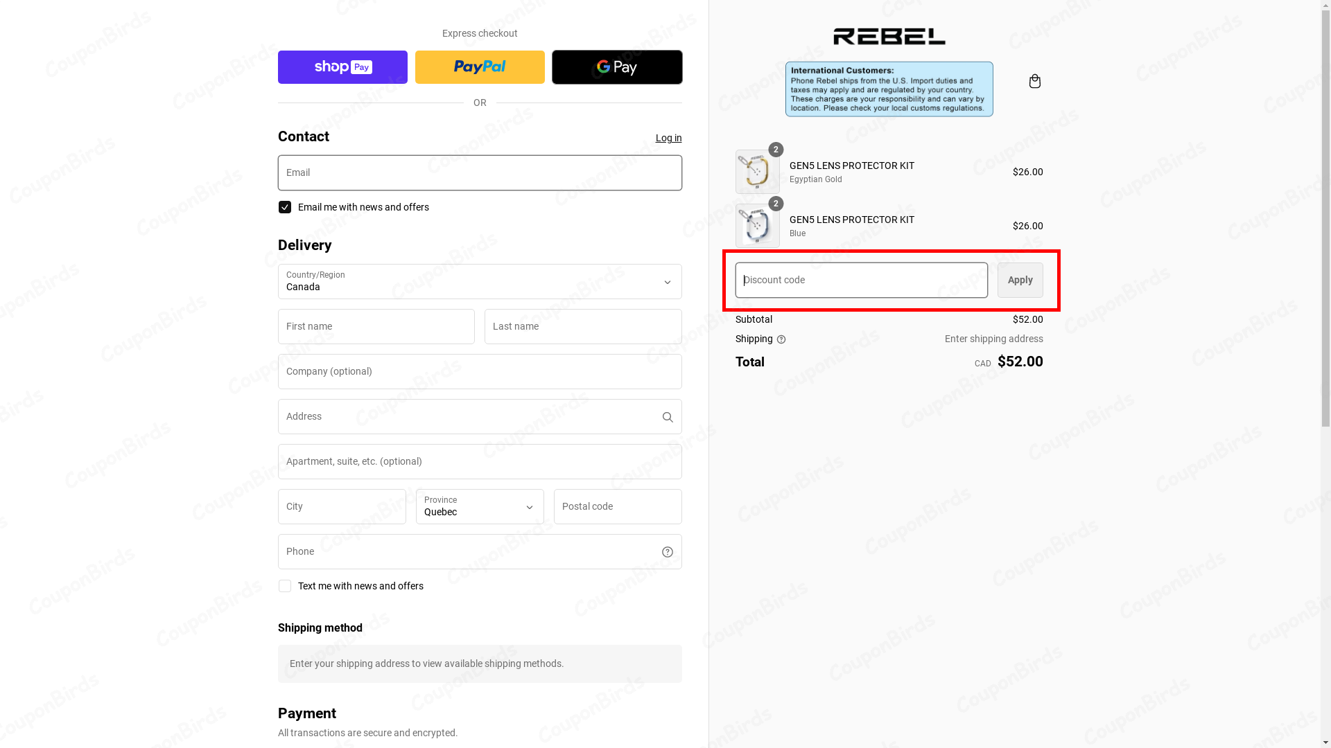
Task: Enable Text me with news and offers
Action: point(284,586)
